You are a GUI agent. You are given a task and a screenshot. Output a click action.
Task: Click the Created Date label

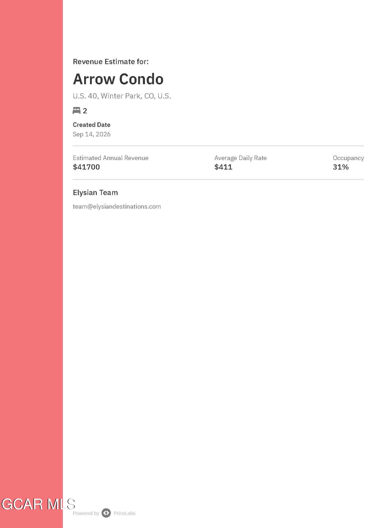[x=92, y=125]
